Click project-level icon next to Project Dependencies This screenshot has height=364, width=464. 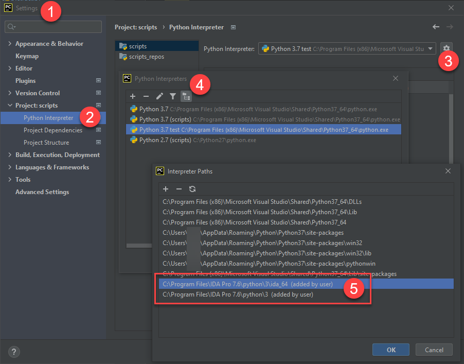pyautogui.click(x=99, y=130)
